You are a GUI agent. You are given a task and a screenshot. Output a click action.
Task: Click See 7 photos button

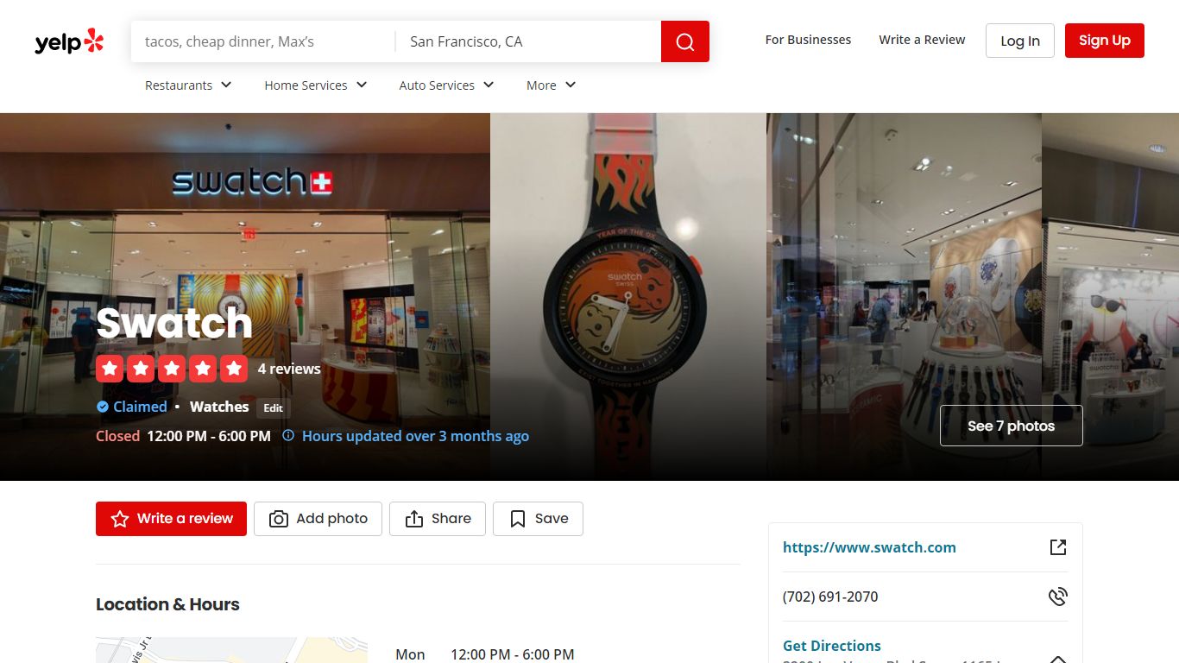[1012, 426]
